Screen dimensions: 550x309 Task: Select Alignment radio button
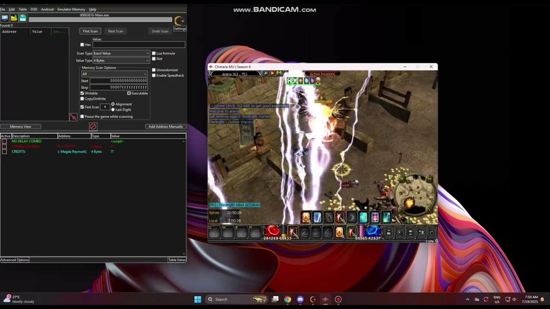pos(113,104)
